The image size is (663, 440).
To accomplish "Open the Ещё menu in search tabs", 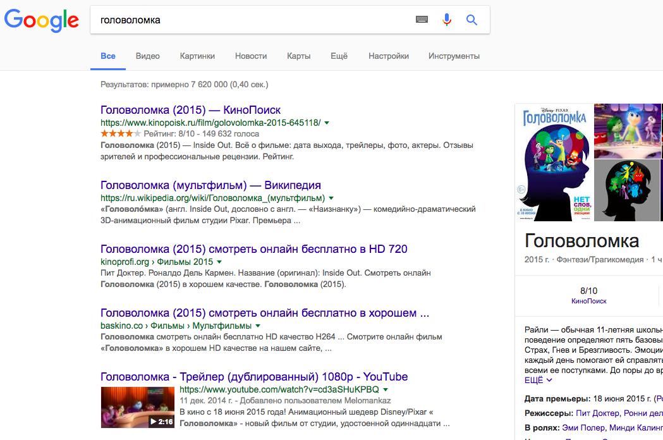I will (339, 56).
